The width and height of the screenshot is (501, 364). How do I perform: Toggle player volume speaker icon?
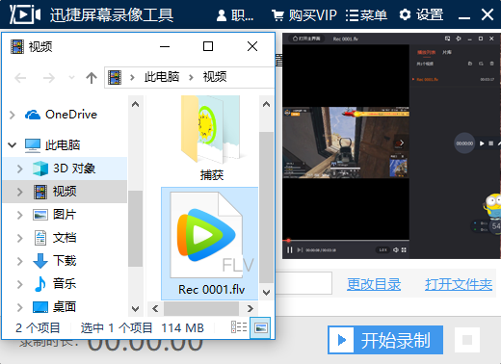coord(396,249)
